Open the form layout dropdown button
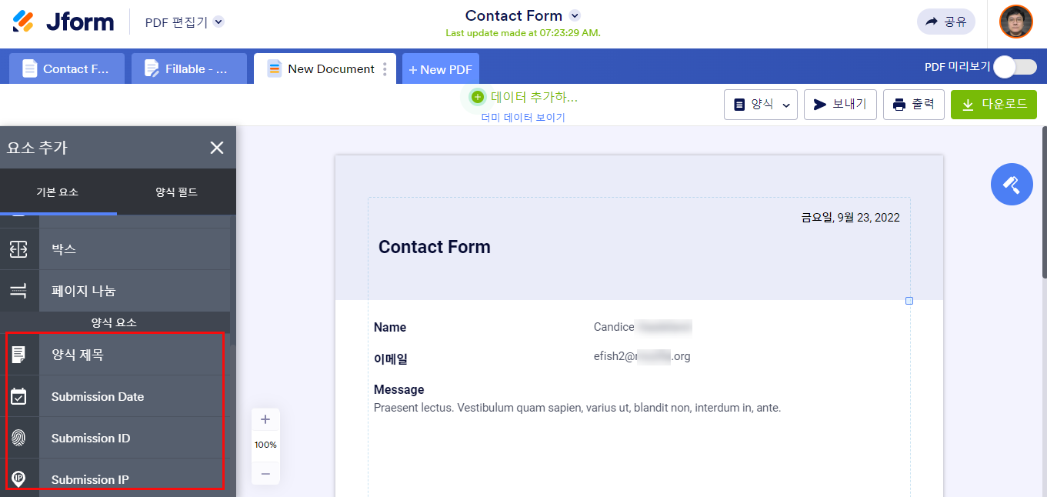This screenshot has height=497, width=1047. [760, 105]
